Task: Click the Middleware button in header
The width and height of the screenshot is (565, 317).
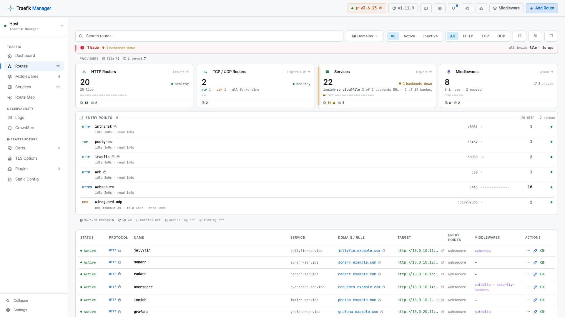Action: (x=506, y=8)
